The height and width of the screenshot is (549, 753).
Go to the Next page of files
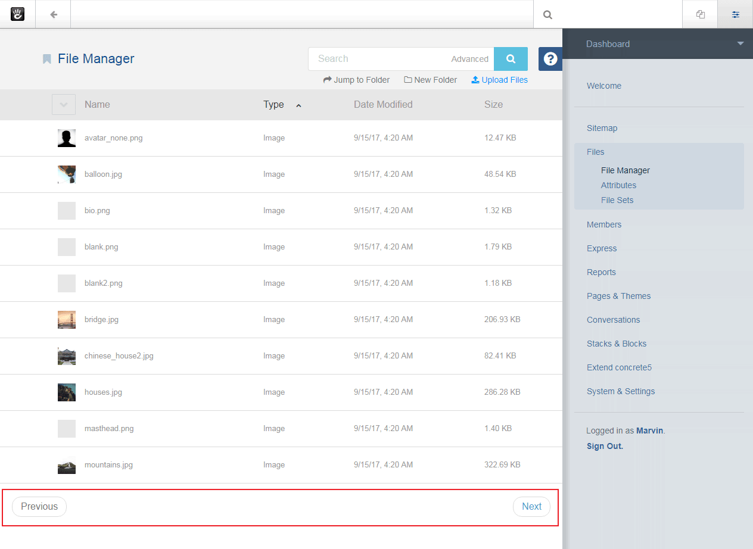click(531, 506)
